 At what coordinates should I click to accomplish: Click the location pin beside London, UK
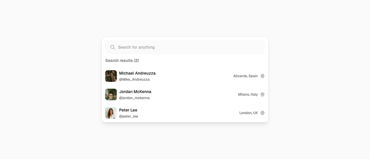pyautogui.click(x=262, y=113)
